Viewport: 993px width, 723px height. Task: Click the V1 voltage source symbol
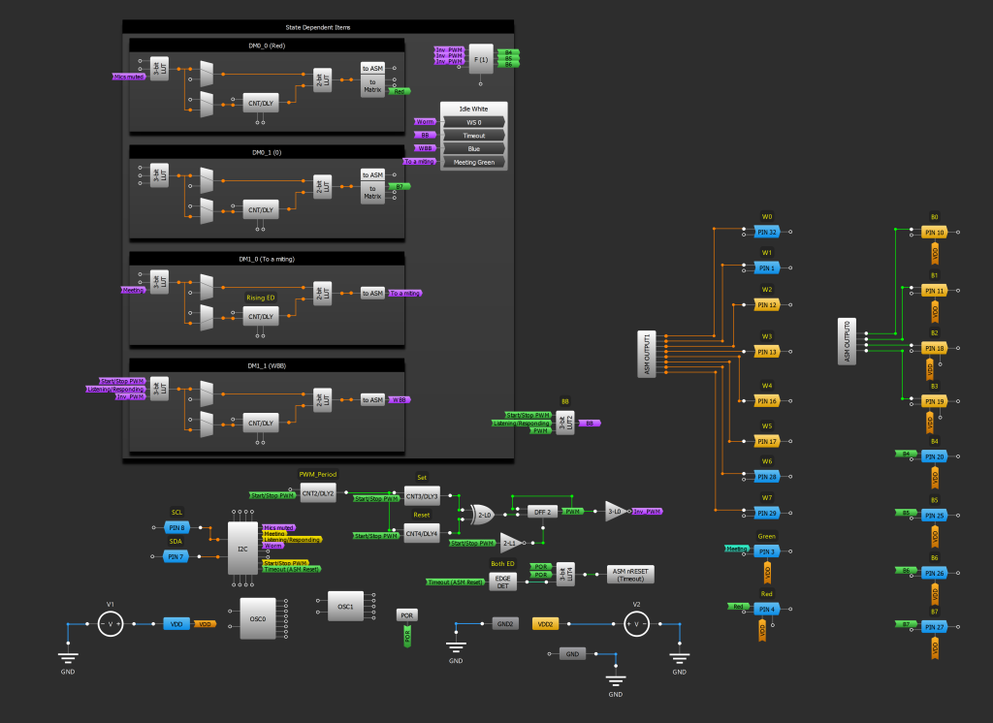(110, 624)
